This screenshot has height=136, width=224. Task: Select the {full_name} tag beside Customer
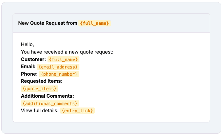63,59
